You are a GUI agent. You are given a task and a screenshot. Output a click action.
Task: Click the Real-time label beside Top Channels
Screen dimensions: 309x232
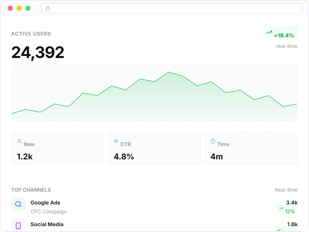coord(286,190)
